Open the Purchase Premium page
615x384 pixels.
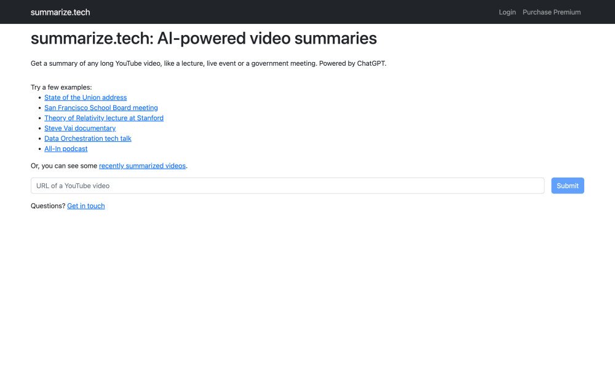(x=551, y=12)
